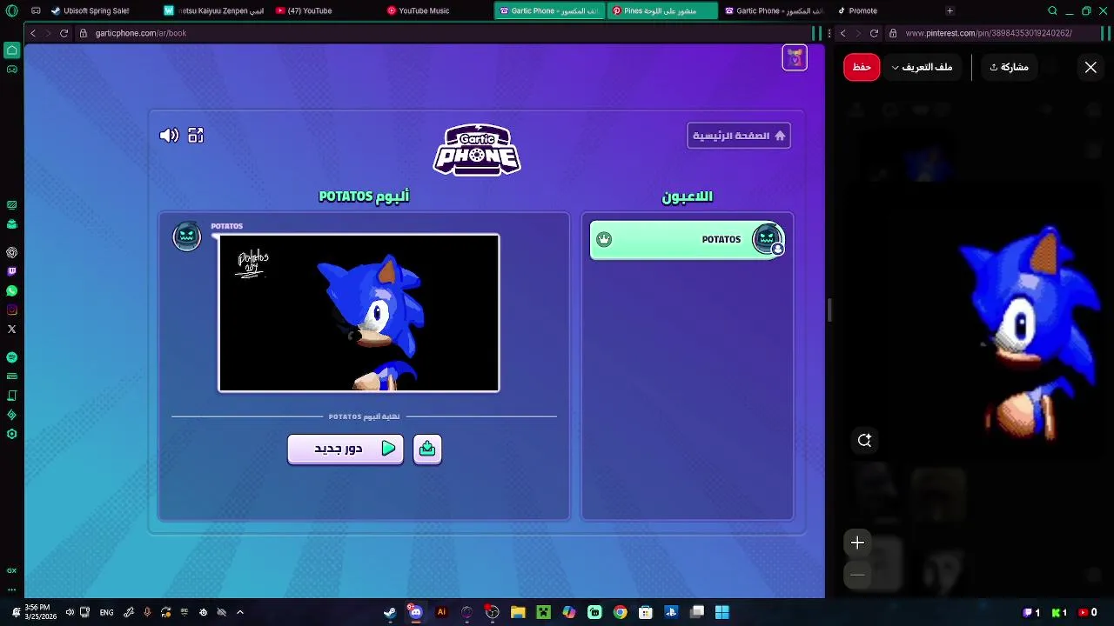Open the GX control icon near sidebar bottom
The image size is (1114, 626).
click(x=11, y=571)
